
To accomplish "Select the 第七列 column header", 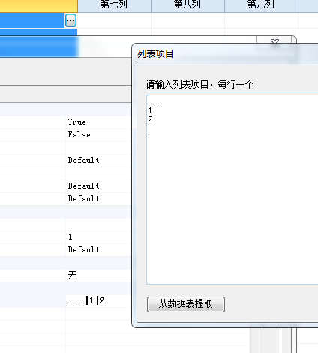I will [x=114, y=5].
